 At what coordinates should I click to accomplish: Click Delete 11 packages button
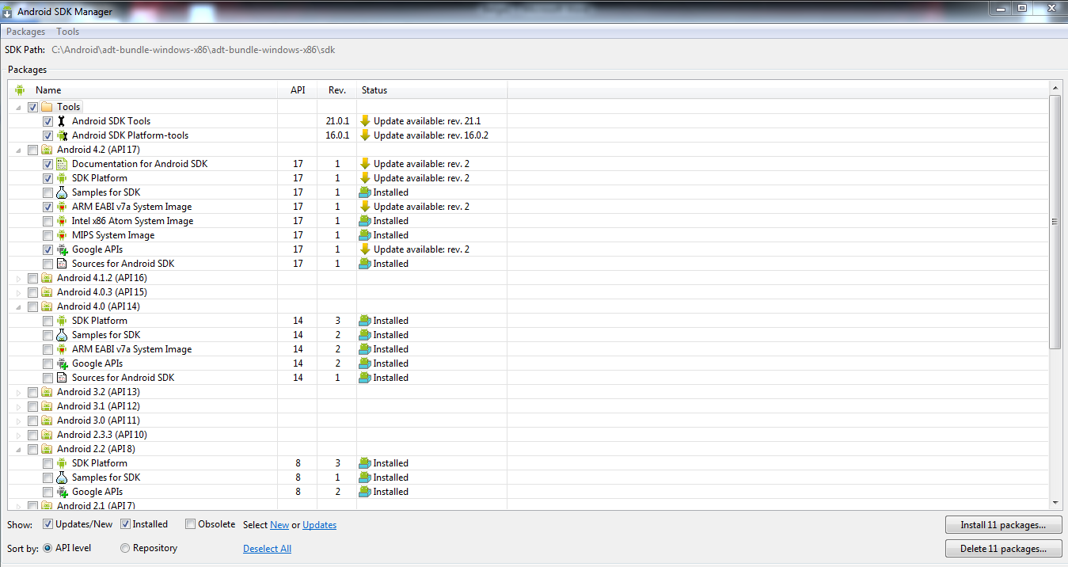pyautogui.click(x=1004, y=549)
